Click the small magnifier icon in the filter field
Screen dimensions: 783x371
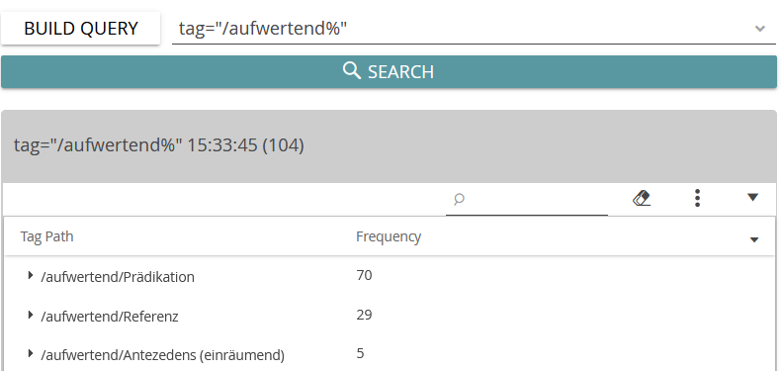[x=459, y=199]
